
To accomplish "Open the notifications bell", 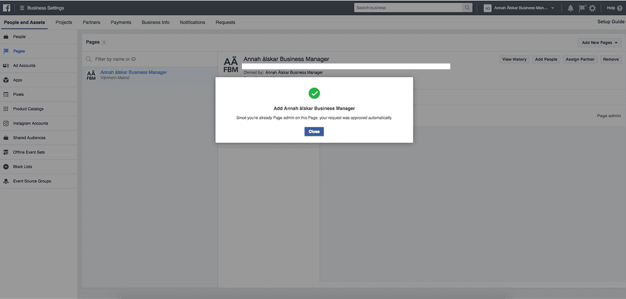I will pyautogui.click(x=571, y=8).
